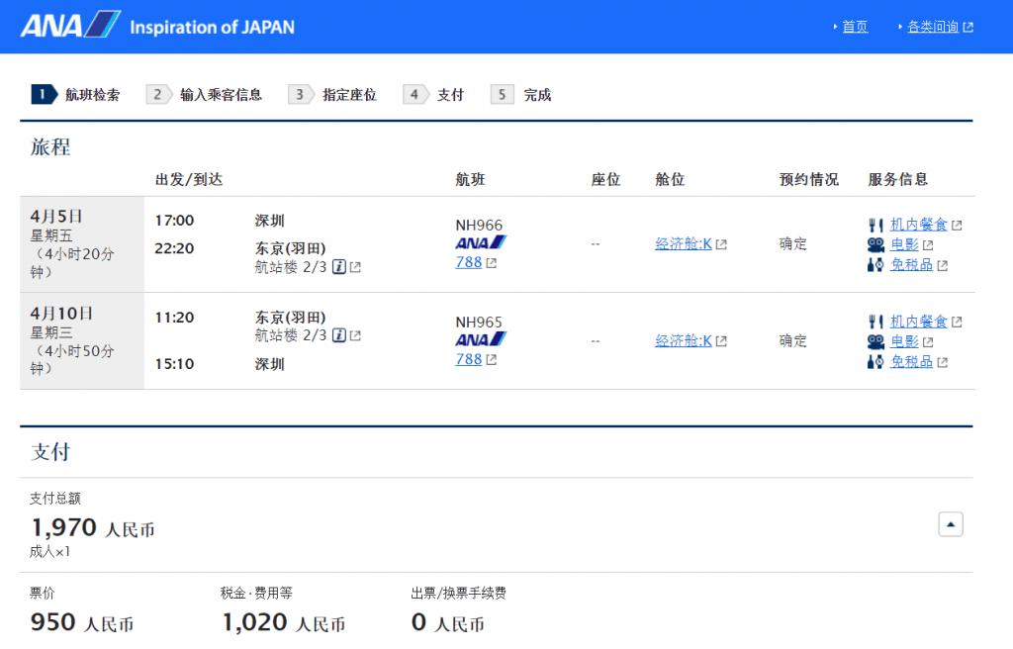This screenshot has width=1013, height=649.
Task: Click duty-free icon for flight NH966
Action: point(875,265)
